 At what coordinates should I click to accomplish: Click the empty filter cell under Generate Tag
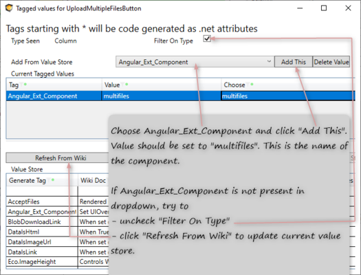[42, 191]
